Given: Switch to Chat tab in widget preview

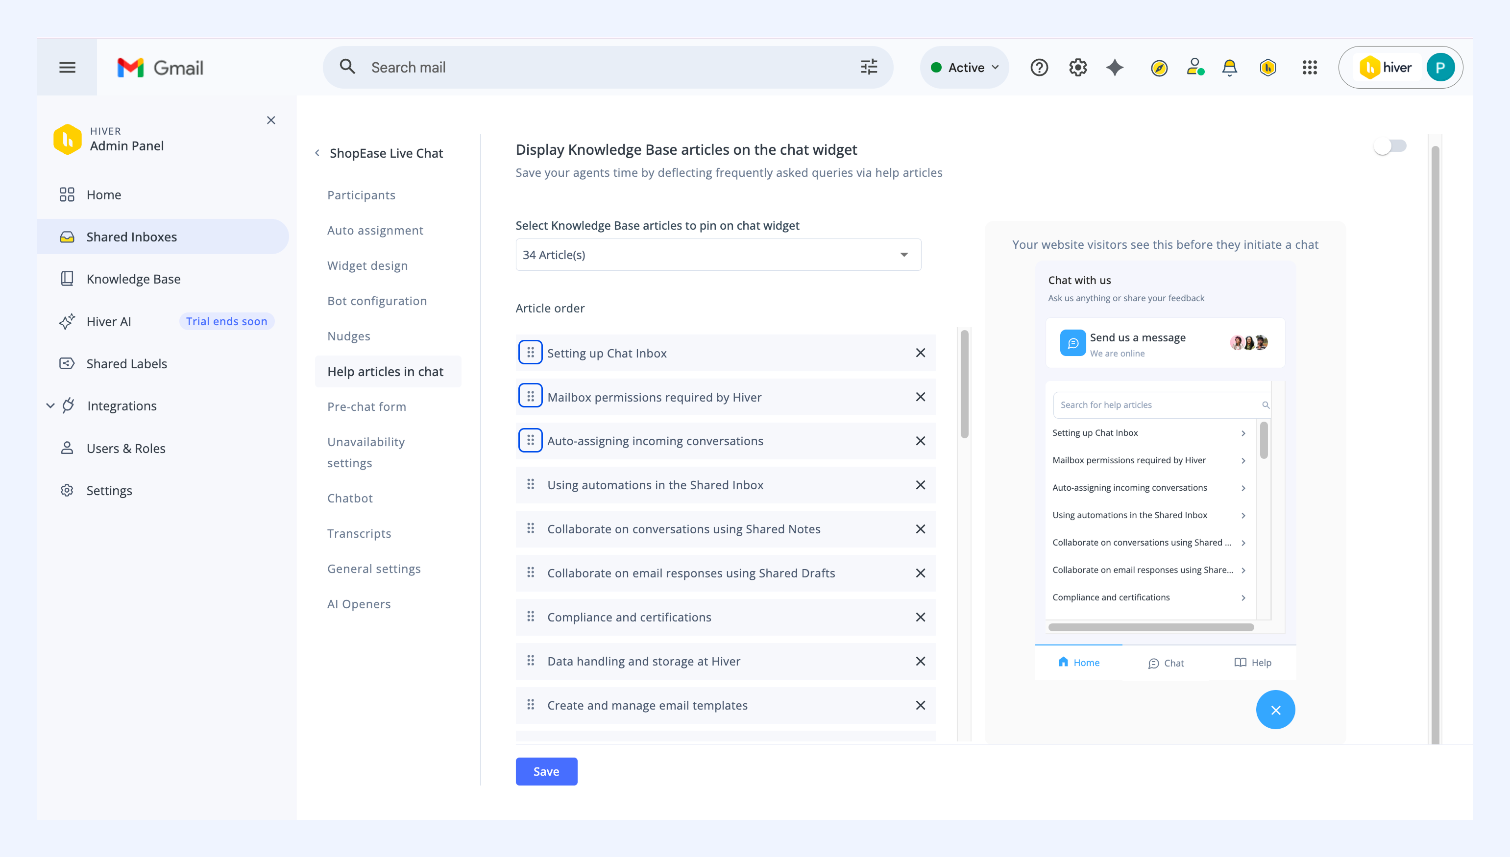Looking at the screenshot, I should pos(1166,664).
